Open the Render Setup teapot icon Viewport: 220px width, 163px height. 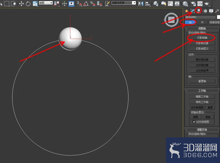[193, 4]
